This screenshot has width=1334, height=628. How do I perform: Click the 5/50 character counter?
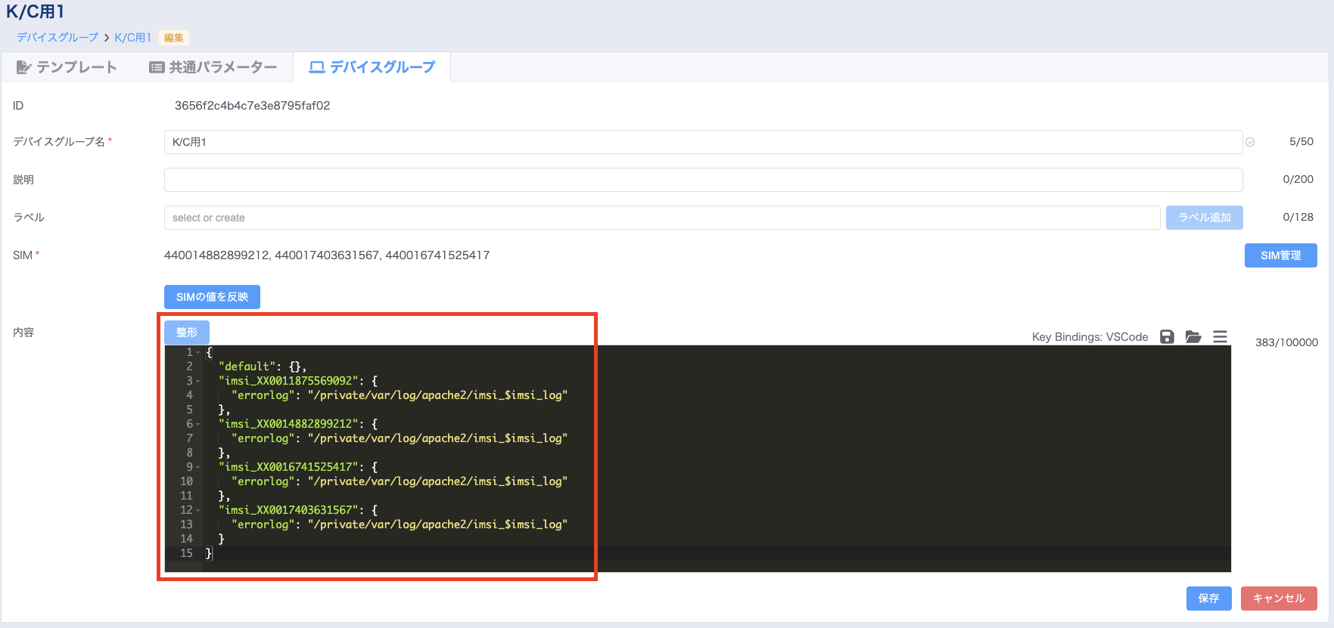coord(1301,141)
